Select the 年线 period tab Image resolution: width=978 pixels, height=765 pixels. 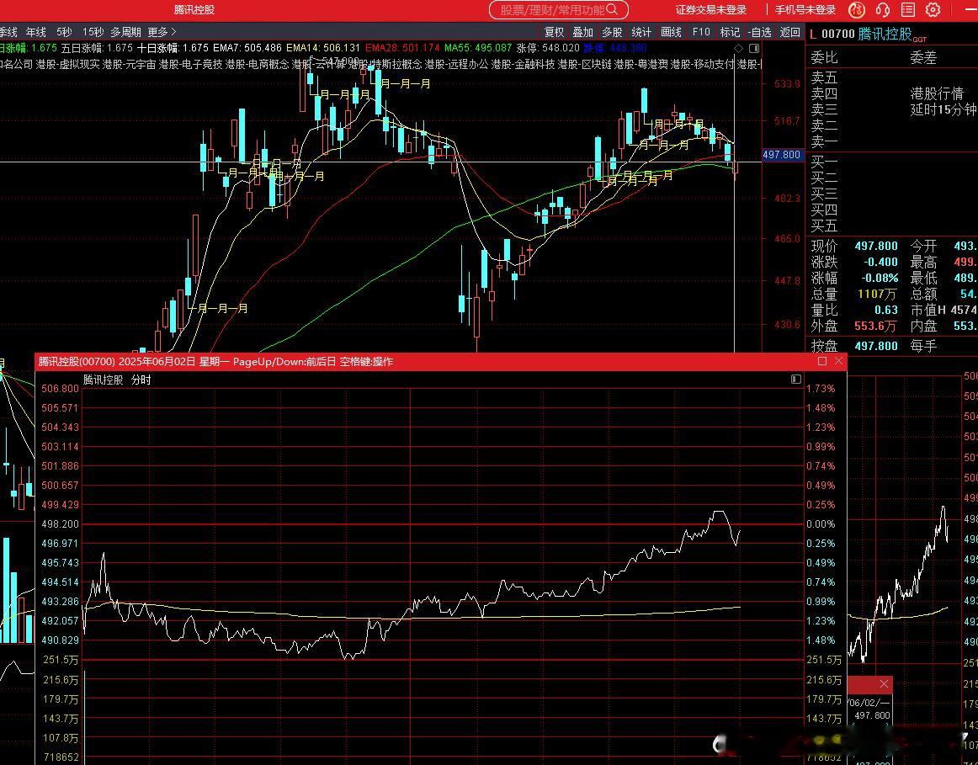(36, 32)
